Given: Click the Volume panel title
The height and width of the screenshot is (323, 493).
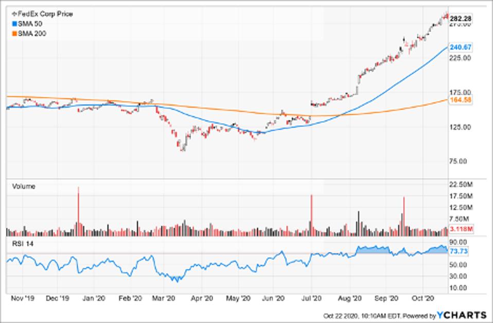Looking at the screenshot, I should click(x=24, y=186).
